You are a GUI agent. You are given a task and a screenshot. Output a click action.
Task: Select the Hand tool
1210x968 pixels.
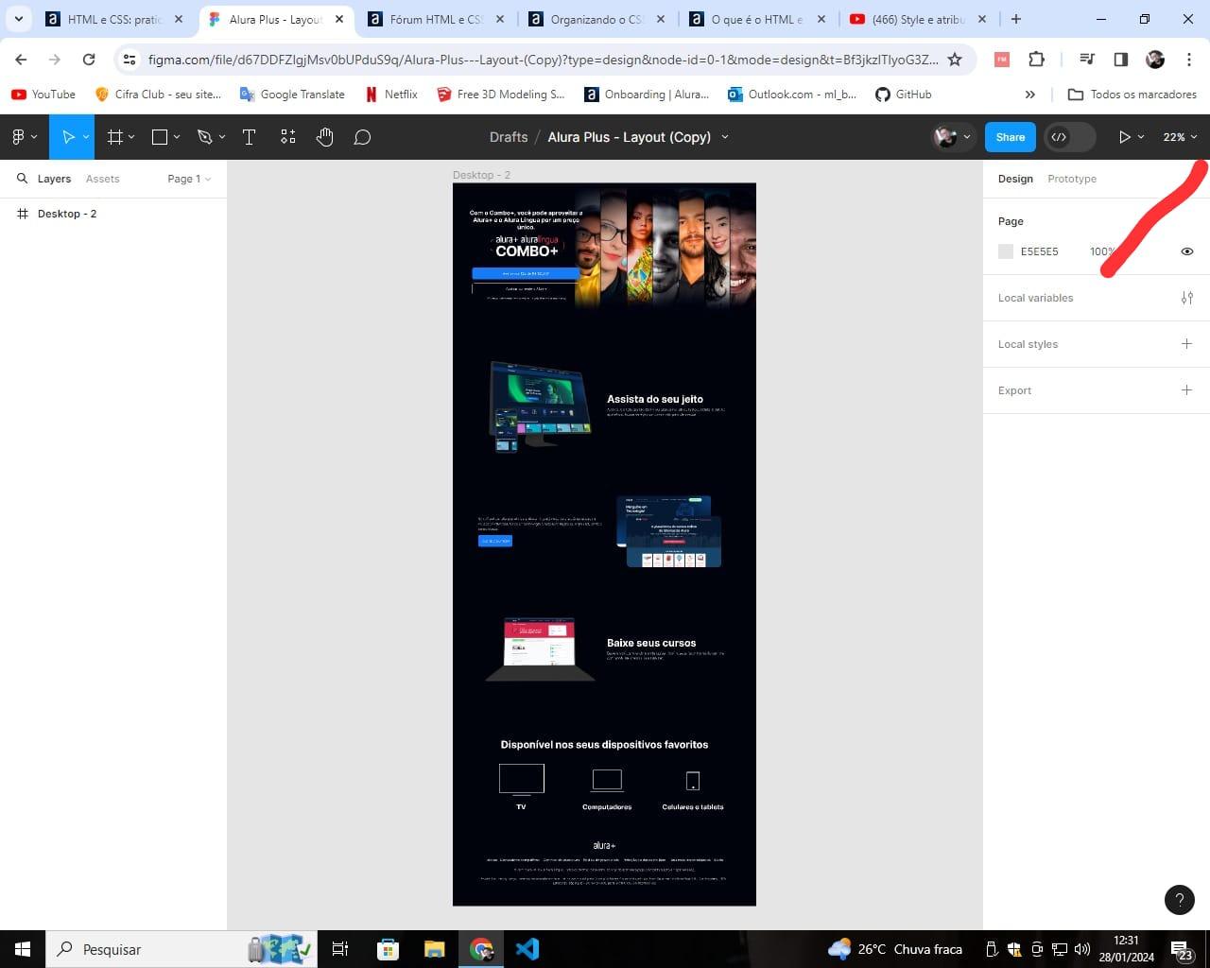[x=325, y=137]
